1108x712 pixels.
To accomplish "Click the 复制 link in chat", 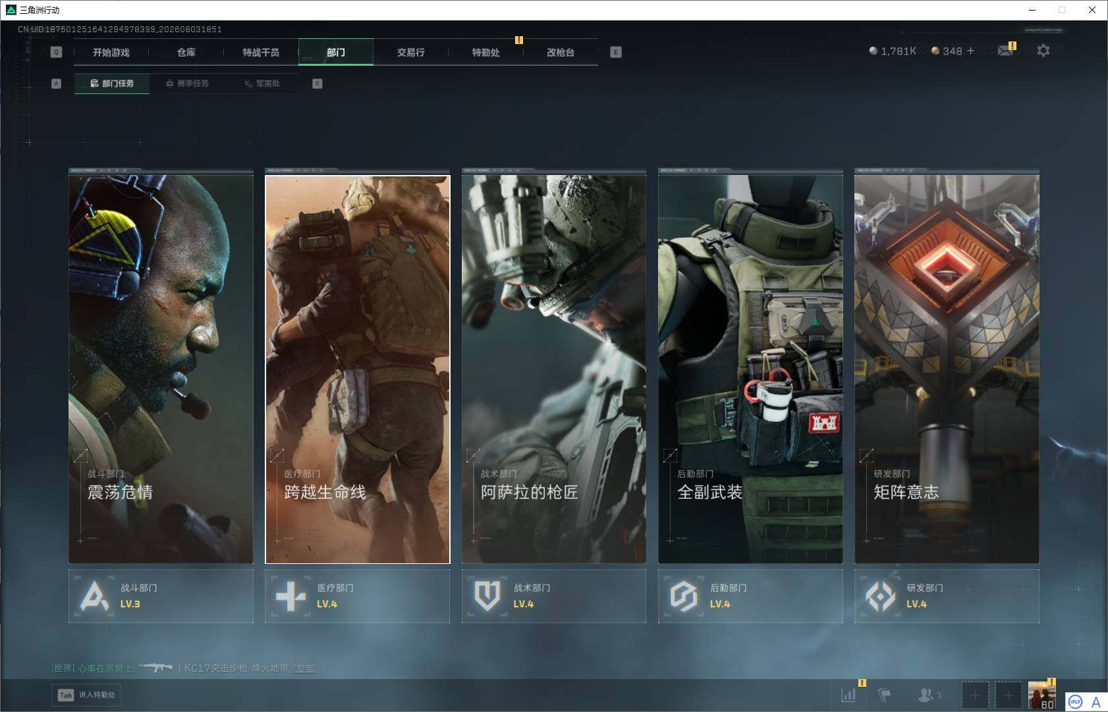I will (x=305, y=668).
